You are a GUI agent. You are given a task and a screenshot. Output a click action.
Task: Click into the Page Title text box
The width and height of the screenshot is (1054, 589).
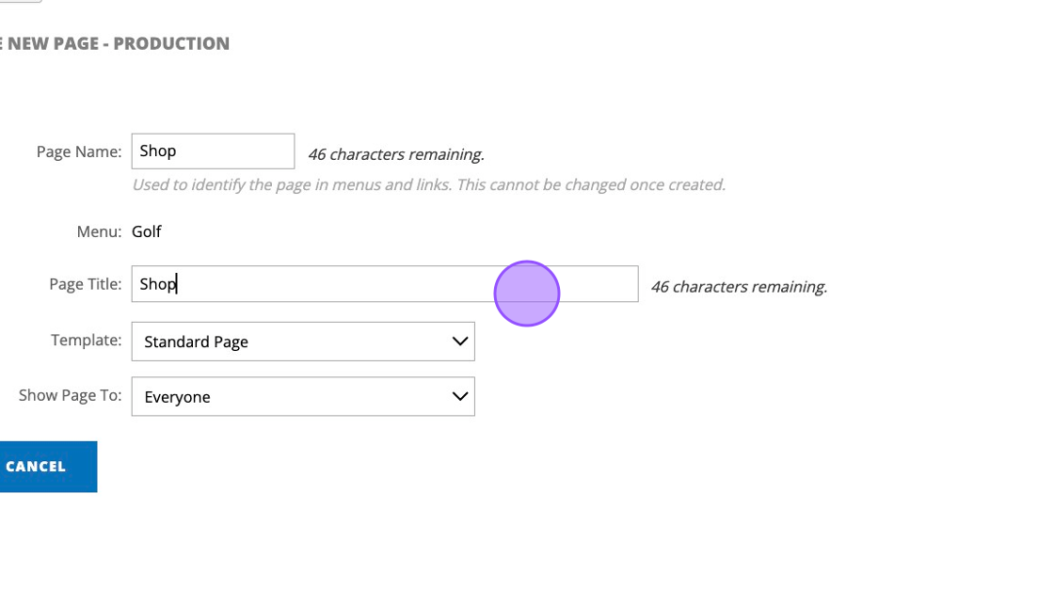point(384,284)
